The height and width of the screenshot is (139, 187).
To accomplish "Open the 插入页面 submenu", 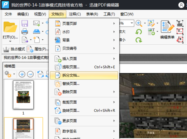I will [x=84, y=59].
